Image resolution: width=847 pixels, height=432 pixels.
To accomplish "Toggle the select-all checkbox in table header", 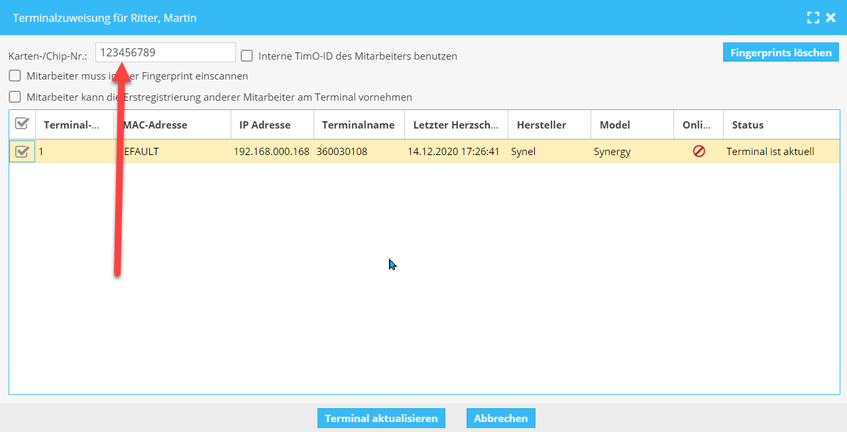I will point(21,124).
